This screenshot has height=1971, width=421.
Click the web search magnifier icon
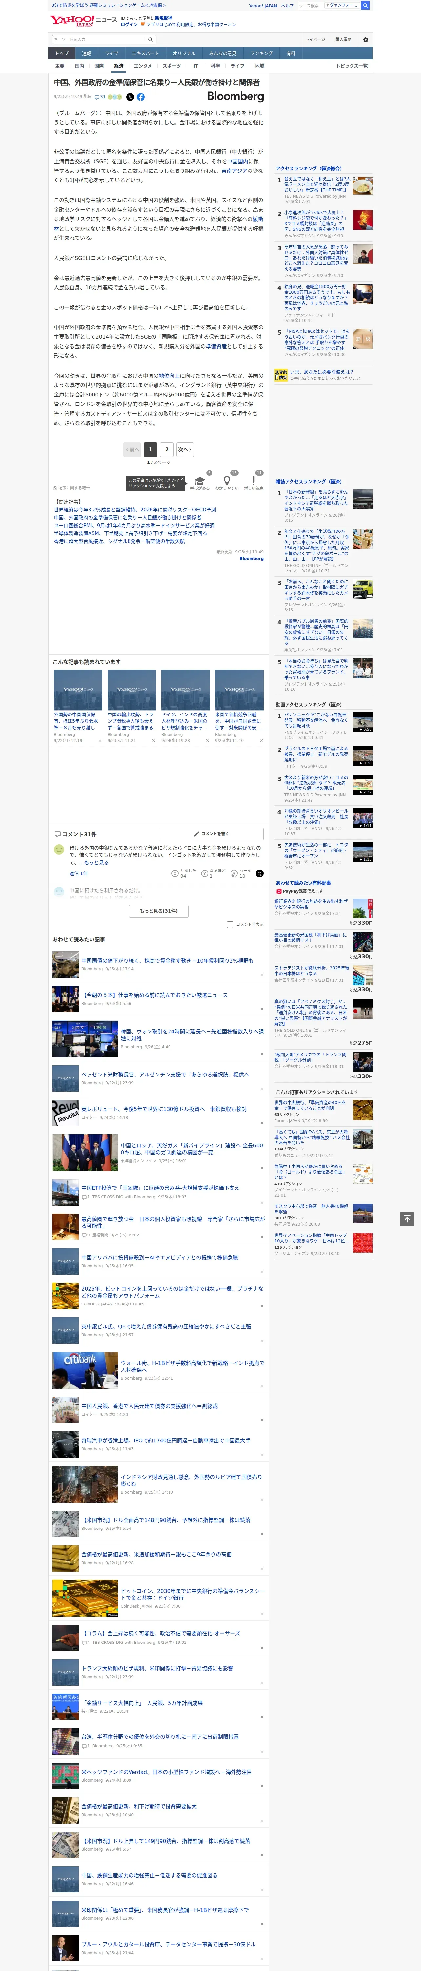365,5
